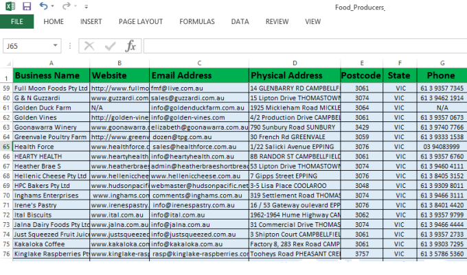Screen dimensions: 467x275
Task: Select row 65 header
Action: [x=6, y=147]
